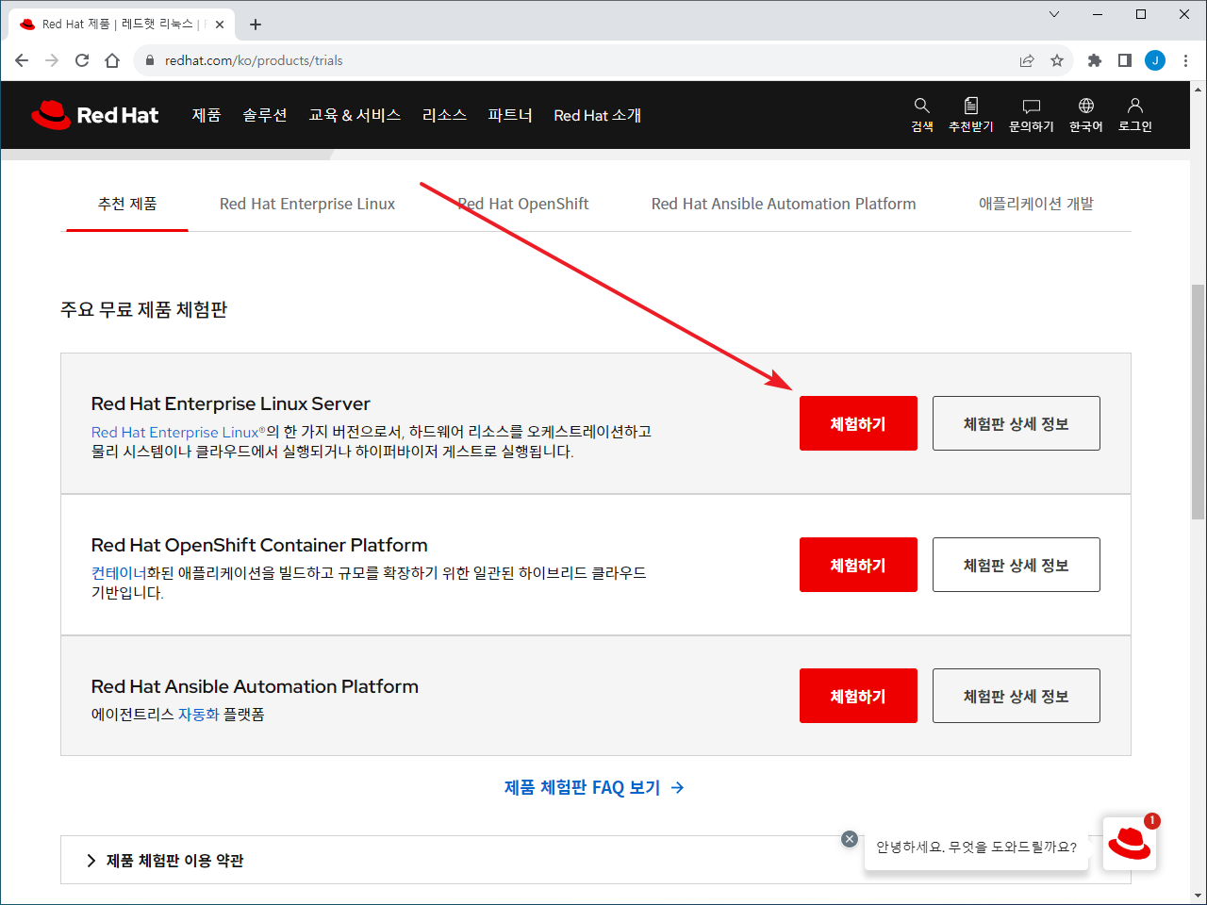Click the 주요 무료 제품 체험판 heading
This screenshot has width=1207, height=905.
pos(144,309)
